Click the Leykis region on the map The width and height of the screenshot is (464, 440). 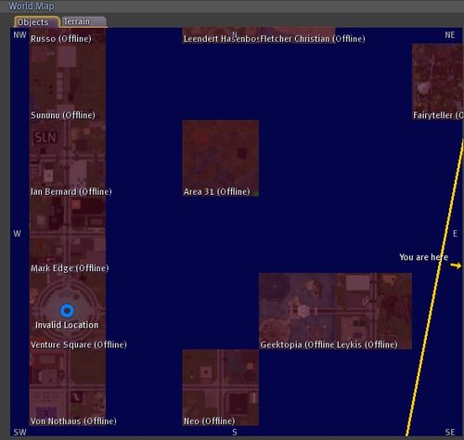[x=373, y=311]
